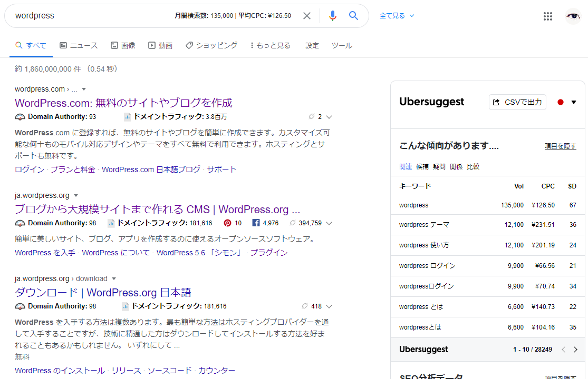
Task: Open the wordpress.com result options arrow
Action: [x=84, y=89]
